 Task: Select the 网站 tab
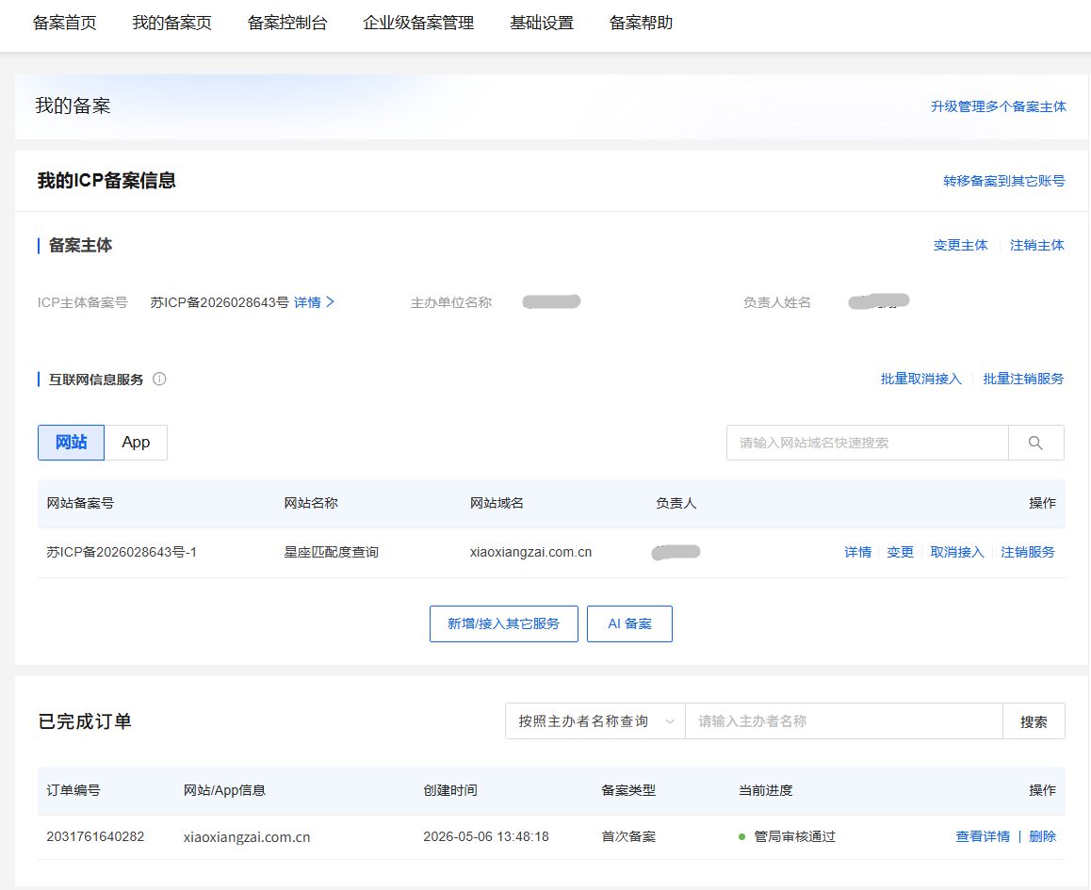click(71, 443)
